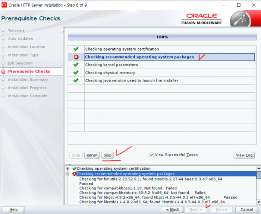Select the Welcome step in sidebar

coord(16,31)
